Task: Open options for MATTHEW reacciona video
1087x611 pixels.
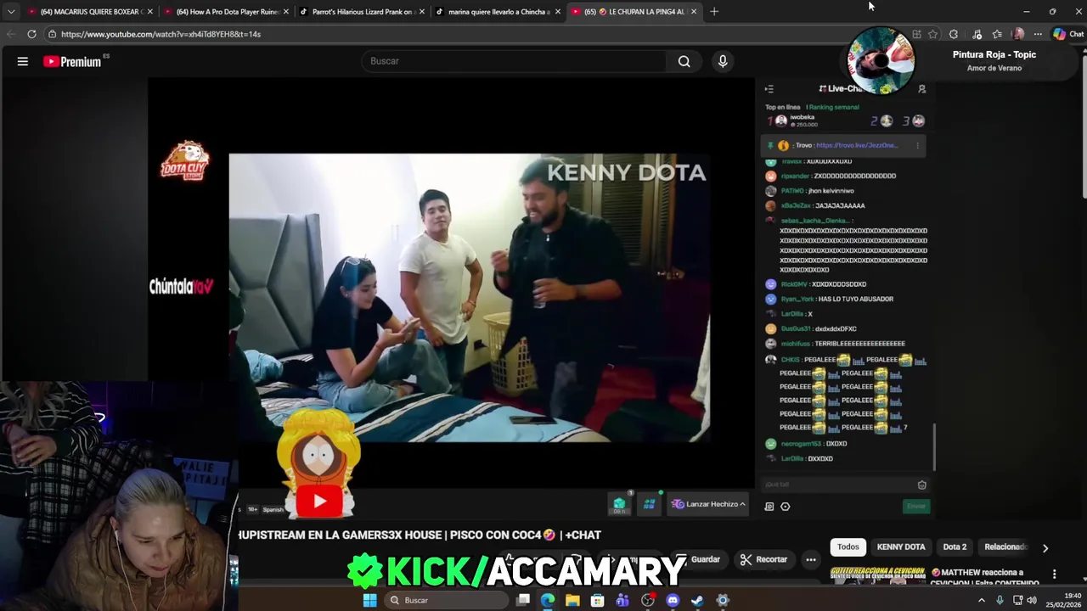Action: click(1054, 575)
